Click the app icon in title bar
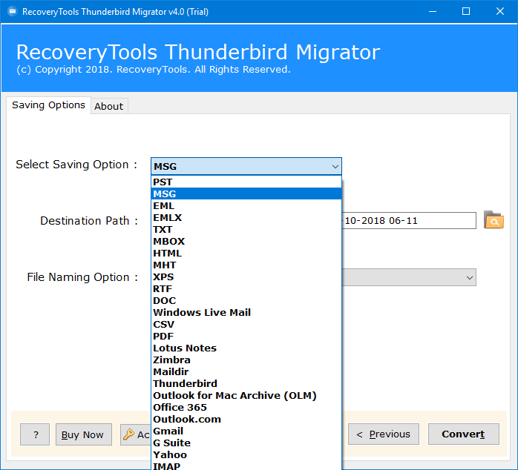Viewport: 518px width, 470px height. click(13, 12)
